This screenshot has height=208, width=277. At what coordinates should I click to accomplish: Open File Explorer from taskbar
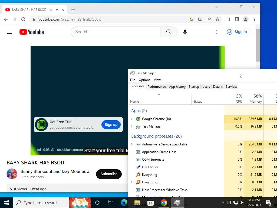pyautogui.click(x=137, y=203)
